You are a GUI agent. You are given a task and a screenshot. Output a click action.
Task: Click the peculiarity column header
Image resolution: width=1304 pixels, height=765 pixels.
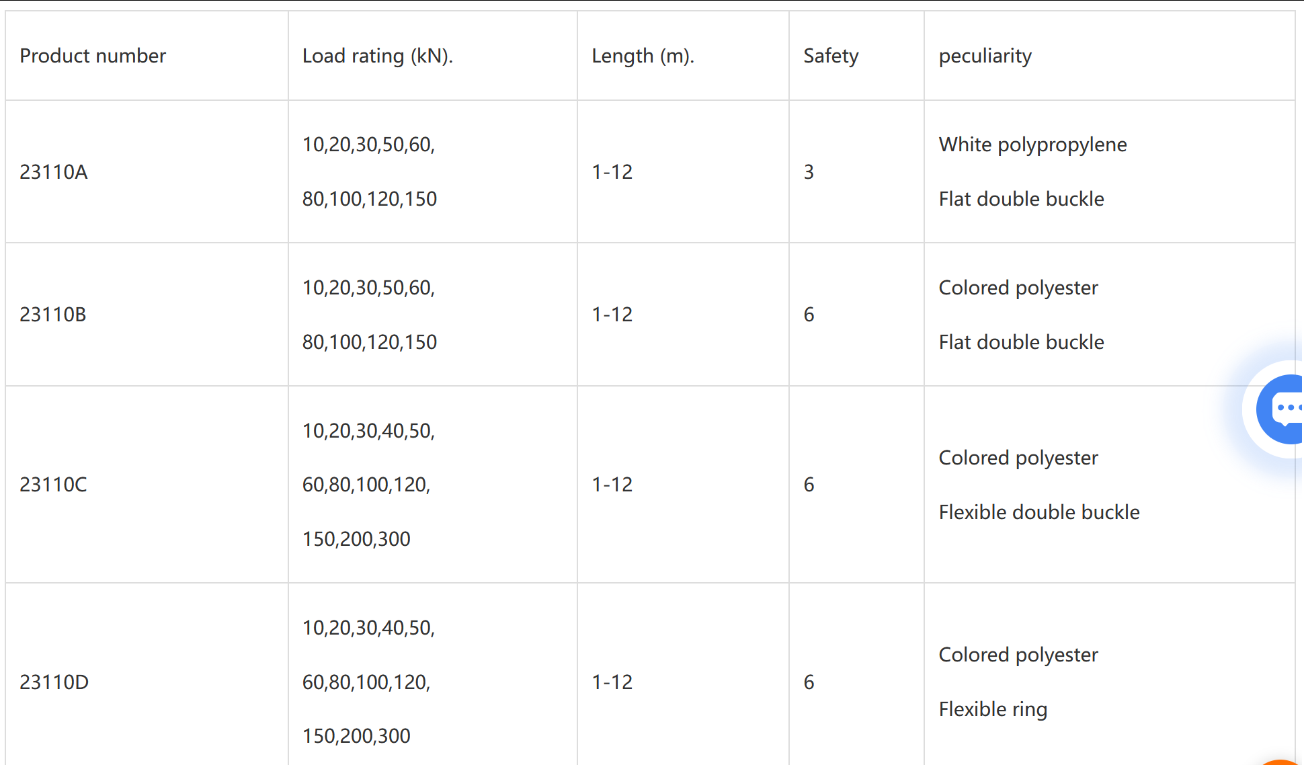tap(985, 56)
